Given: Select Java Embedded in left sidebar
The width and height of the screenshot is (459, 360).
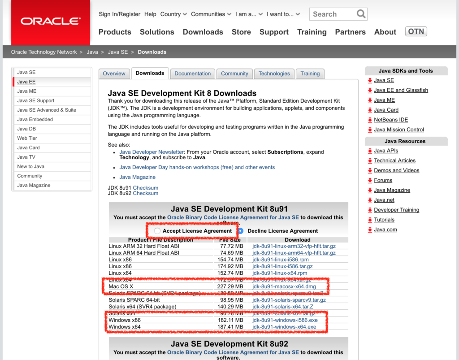Looking at the screenshot, I should click(x=52, y=119).
